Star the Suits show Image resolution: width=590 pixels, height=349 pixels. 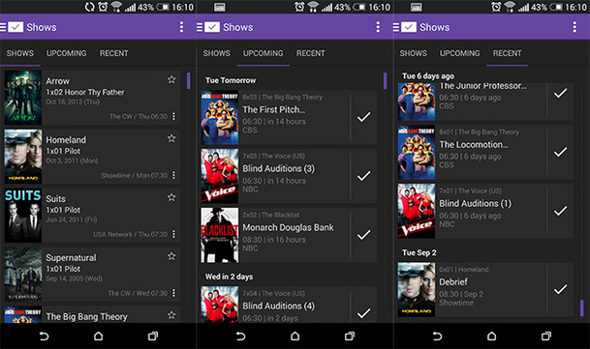click(171, 197)
